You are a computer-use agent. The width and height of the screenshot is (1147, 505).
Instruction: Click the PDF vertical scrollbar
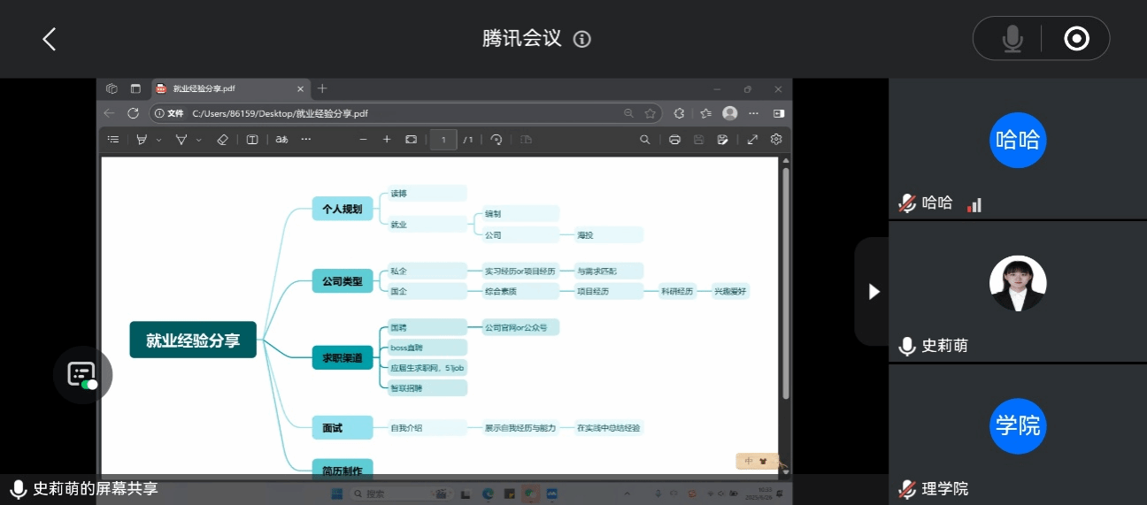click(785, 283)
